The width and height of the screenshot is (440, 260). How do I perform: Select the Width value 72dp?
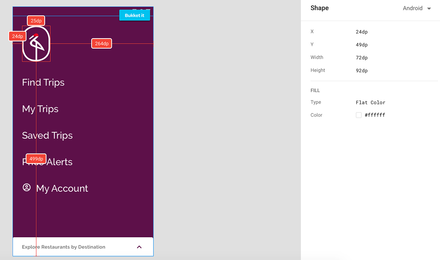coord(362,58)
